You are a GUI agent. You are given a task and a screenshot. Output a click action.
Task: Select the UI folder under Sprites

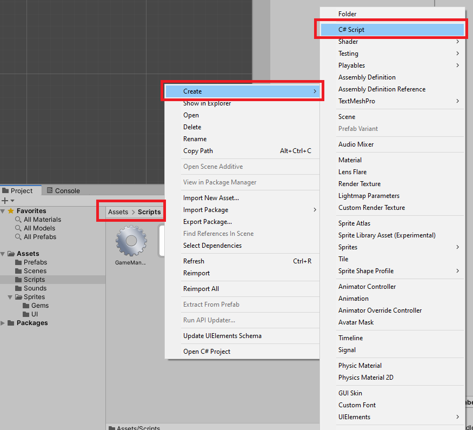[34, 314]
